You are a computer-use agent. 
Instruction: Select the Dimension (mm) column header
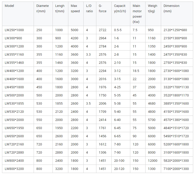point(171,8)
